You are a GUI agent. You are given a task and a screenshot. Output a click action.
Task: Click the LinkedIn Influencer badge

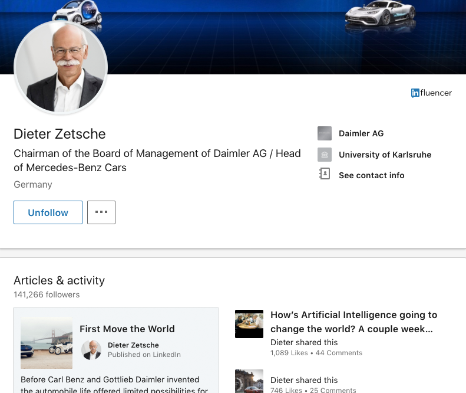click(431, 93)
